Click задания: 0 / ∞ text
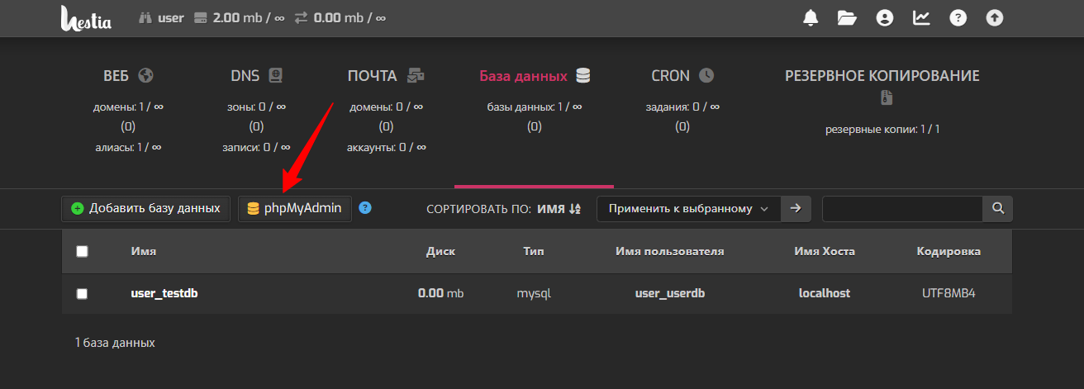Image resolution: width=1084 pixels, height=389 pixels. click(682, 107)
